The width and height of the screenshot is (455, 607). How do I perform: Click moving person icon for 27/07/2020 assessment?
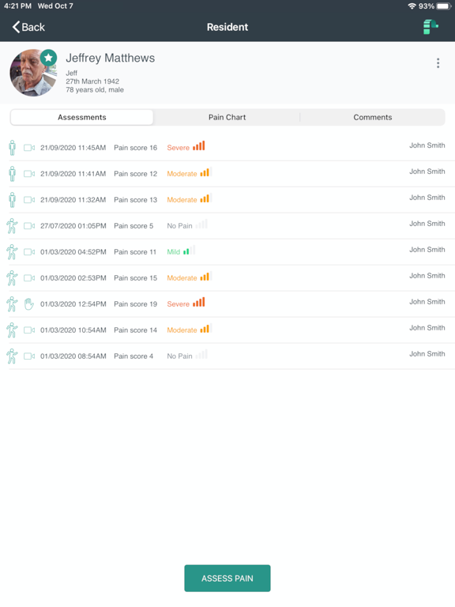12,226
